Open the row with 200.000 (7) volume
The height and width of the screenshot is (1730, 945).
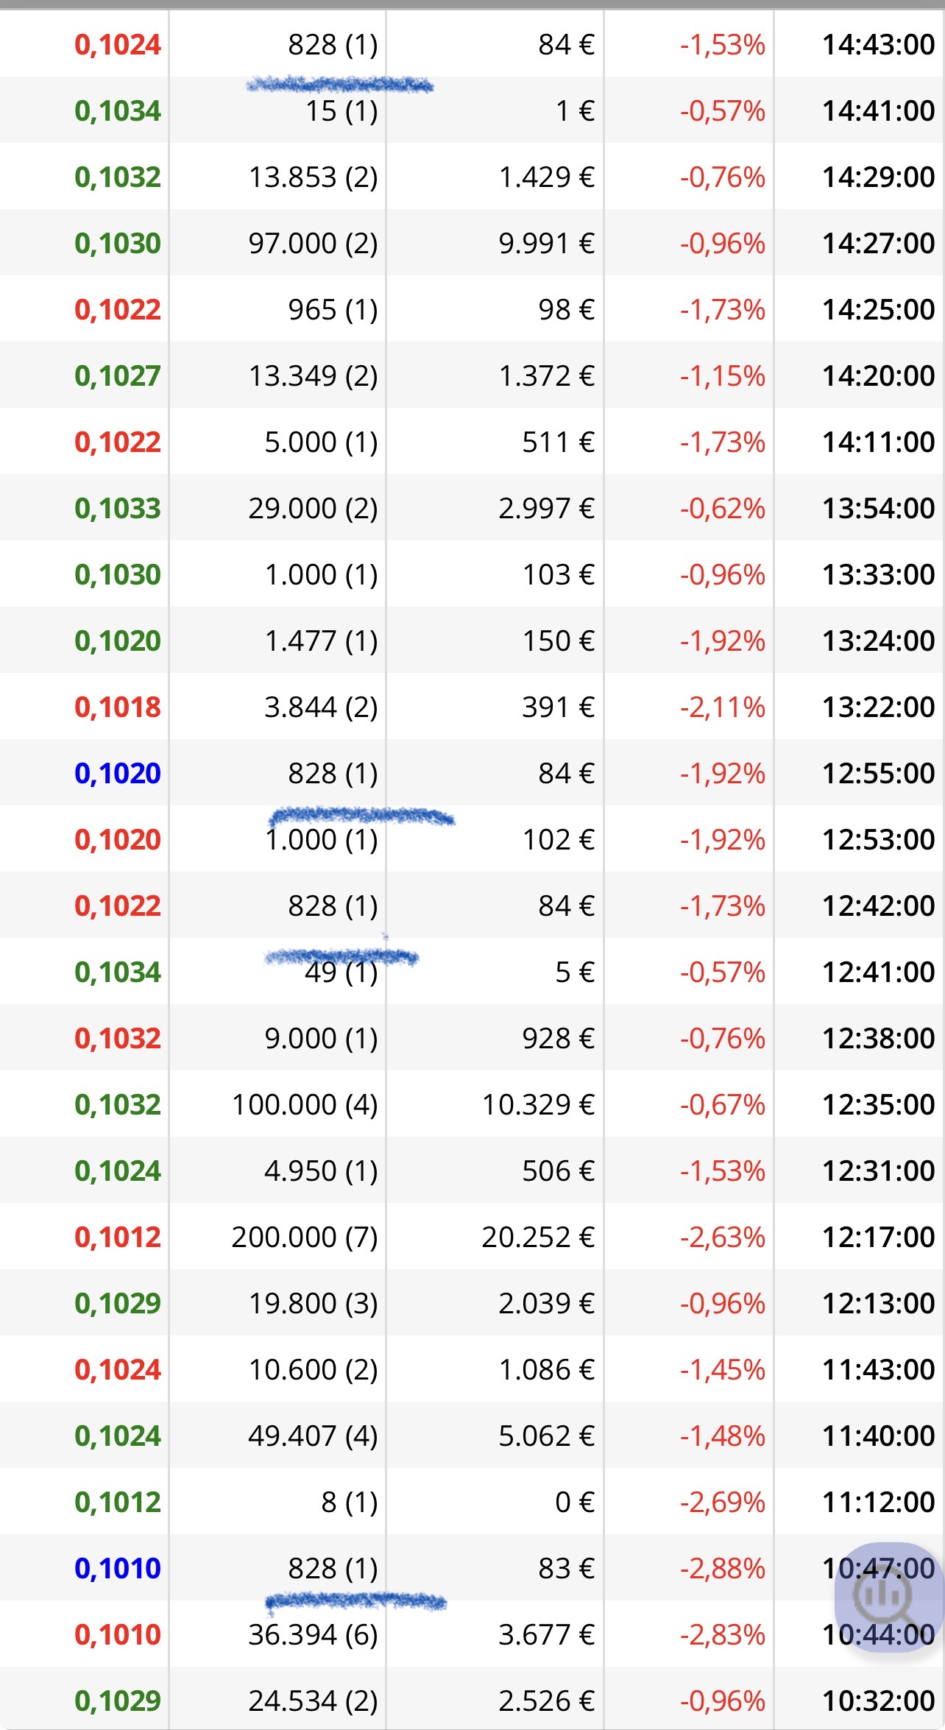(472, 1237)
